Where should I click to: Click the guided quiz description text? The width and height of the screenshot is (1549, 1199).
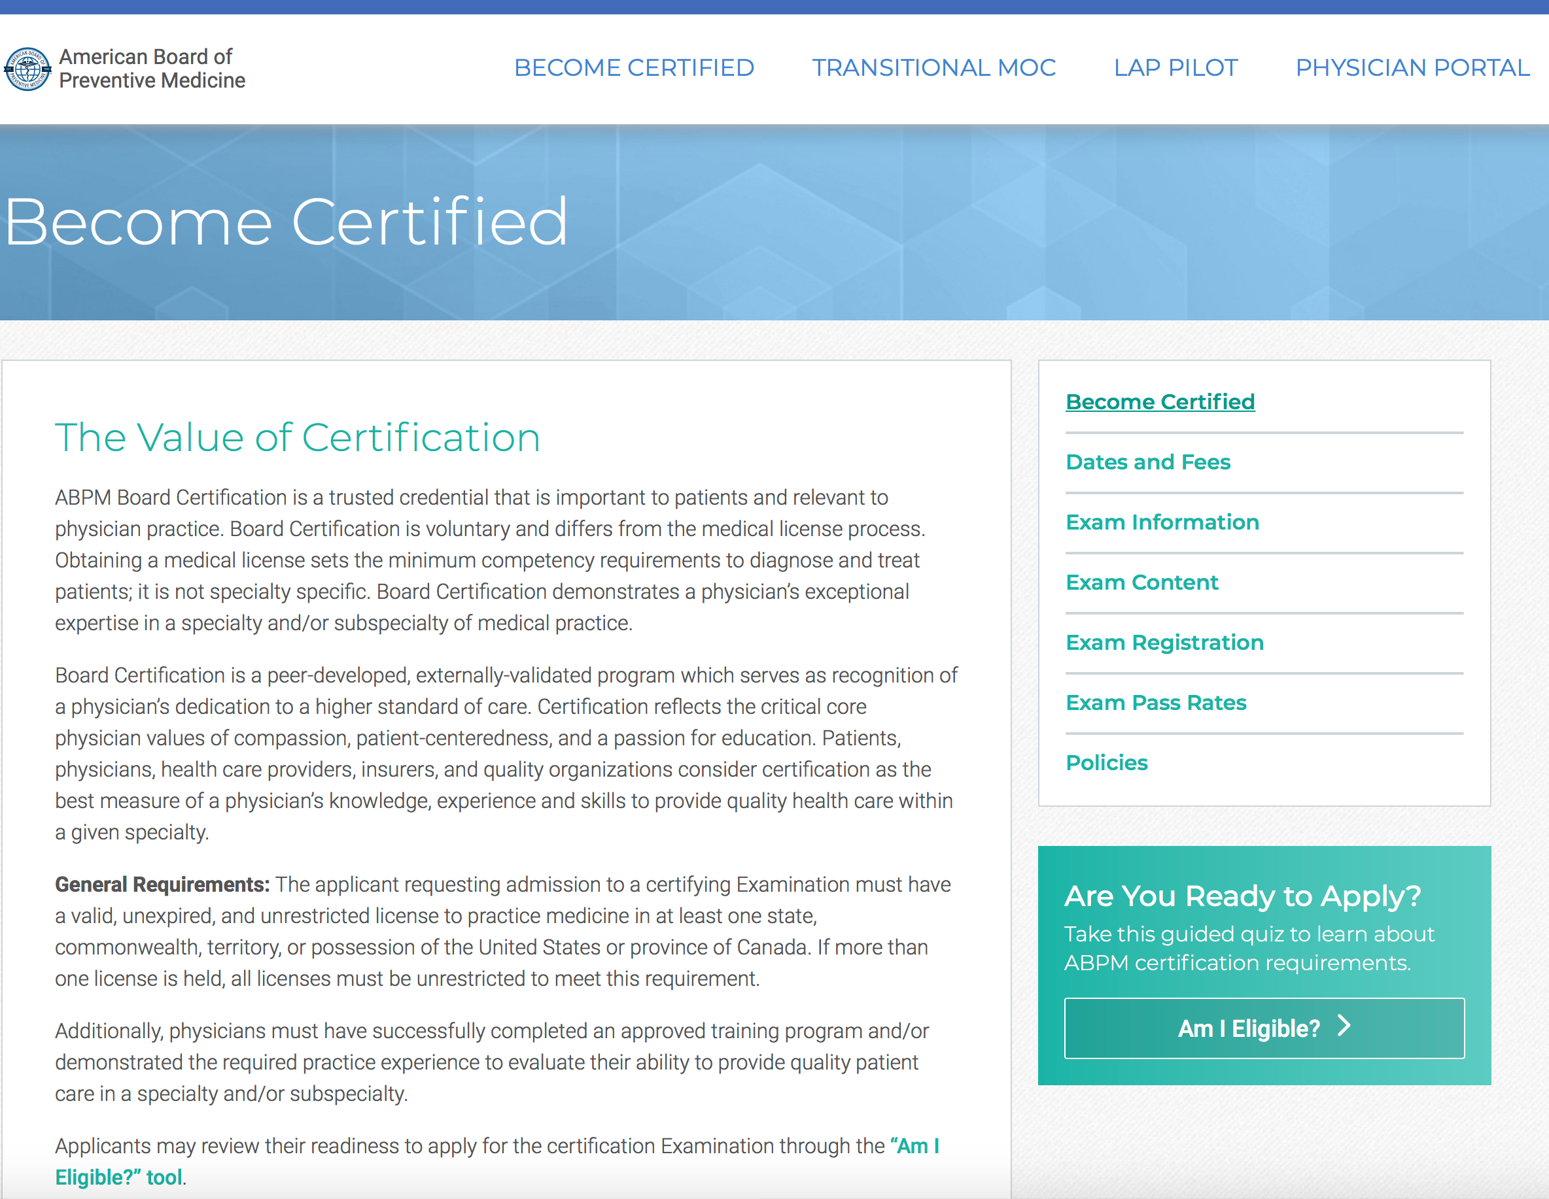click(x=1249, y=949)
